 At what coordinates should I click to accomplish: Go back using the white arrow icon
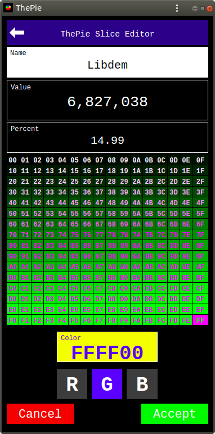pyautogui.click(x=17, y=33)
